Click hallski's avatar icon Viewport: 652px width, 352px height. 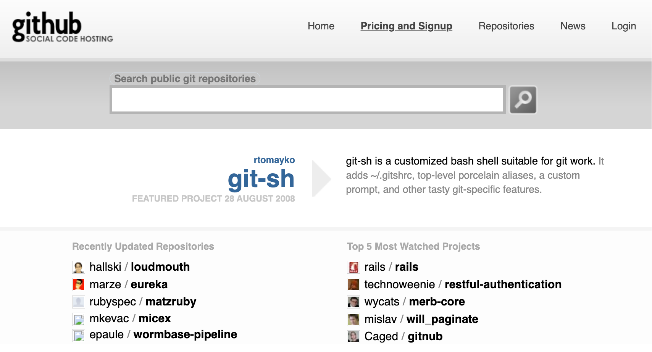pyautogui.click(x=79, y=267)
